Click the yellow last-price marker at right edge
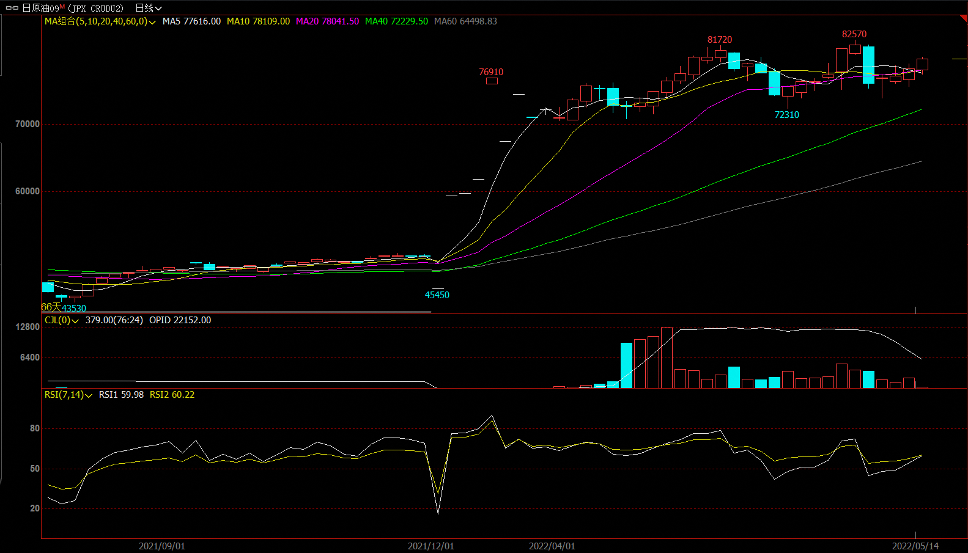This screenshot has height=553, width=968. click(x=959, y=59)
